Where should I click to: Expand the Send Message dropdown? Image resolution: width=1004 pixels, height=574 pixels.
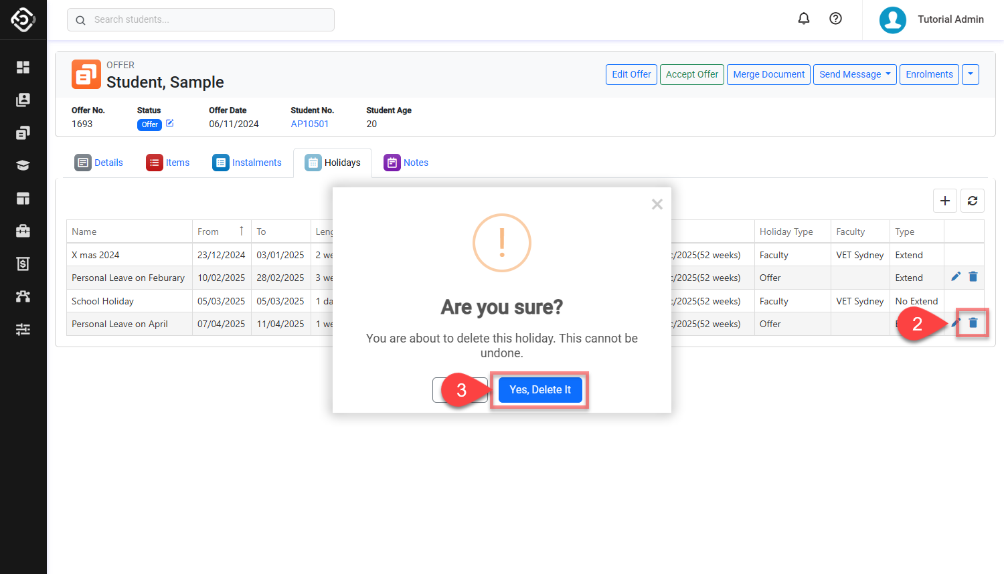click(855, 74)
